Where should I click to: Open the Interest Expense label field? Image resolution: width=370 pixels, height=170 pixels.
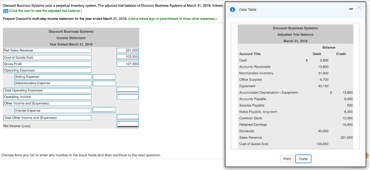53,111
